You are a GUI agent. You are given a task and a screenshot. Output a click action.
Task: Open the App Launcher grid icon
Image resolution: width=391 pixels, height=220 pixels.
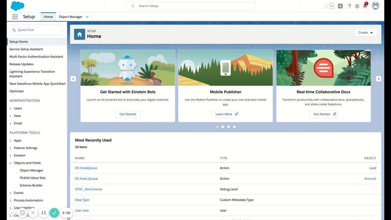click(15, 17)
